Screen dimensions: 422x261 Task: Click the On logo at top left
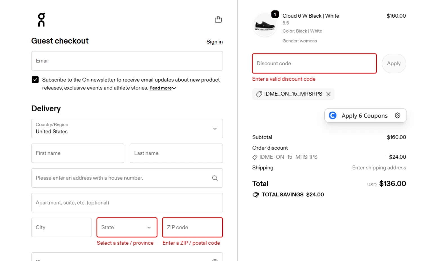(41, 20)
